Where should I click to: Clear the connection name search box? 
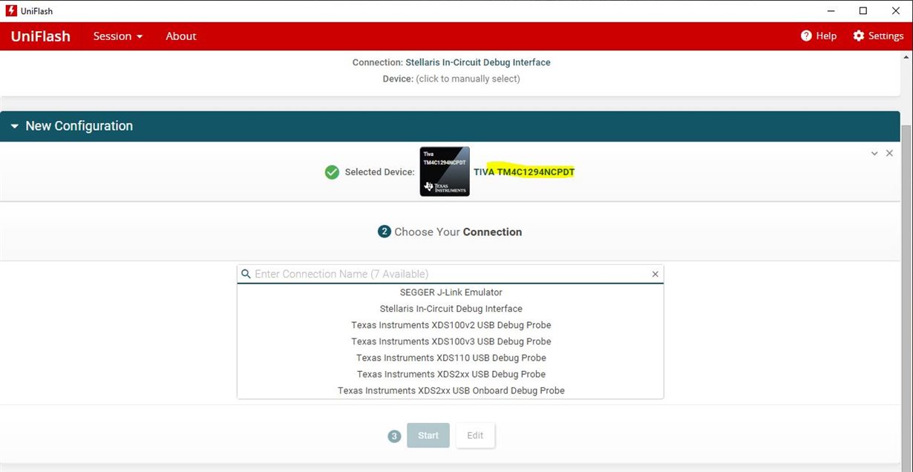coord(655,274)
